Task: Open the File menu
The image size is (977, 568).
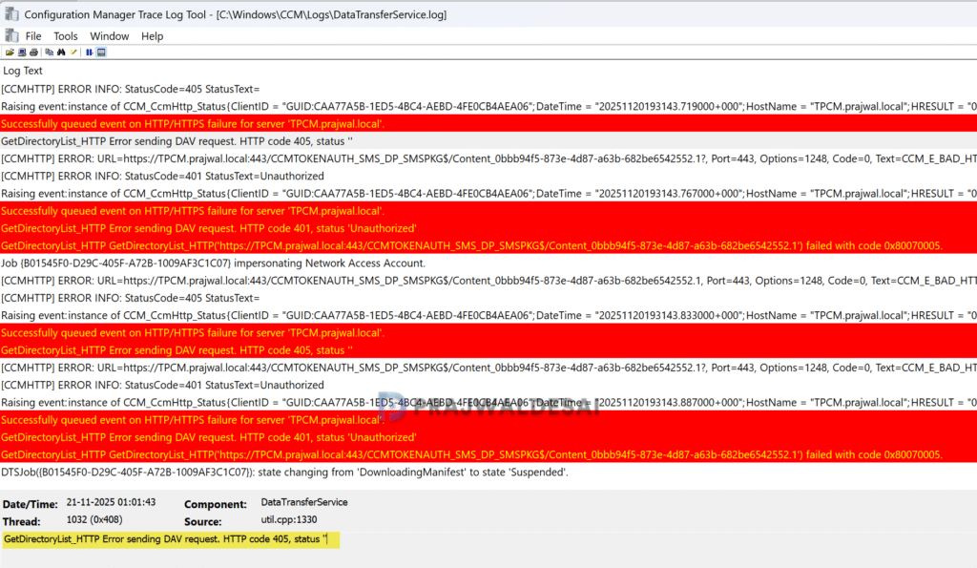Action: [33, 36]
